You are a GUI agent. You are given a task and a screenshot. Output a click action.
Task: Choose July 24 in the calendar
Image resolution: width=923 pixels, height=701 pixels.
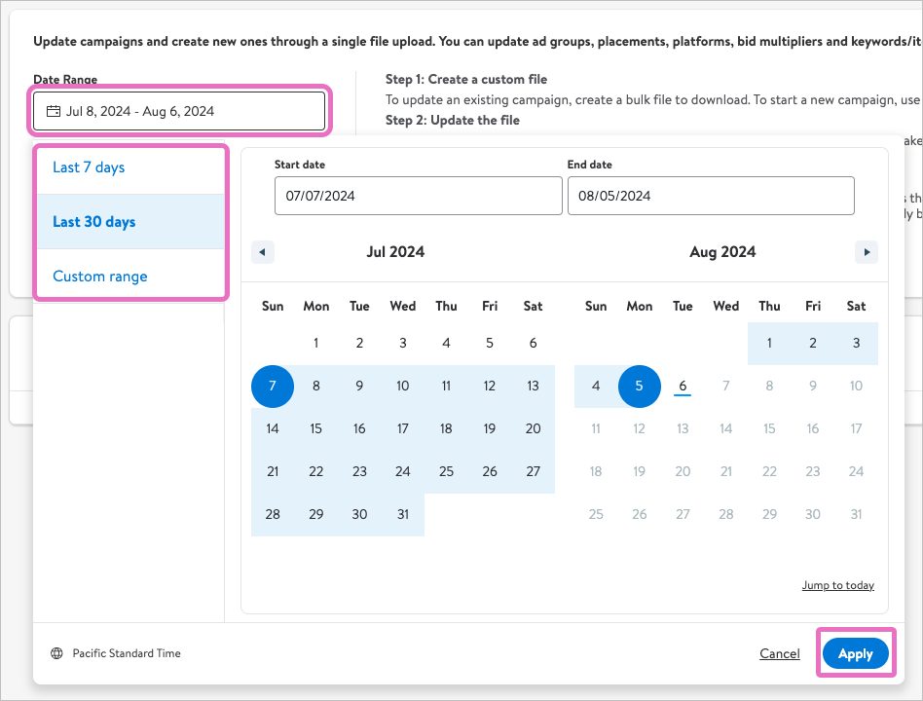pos(403,471)
